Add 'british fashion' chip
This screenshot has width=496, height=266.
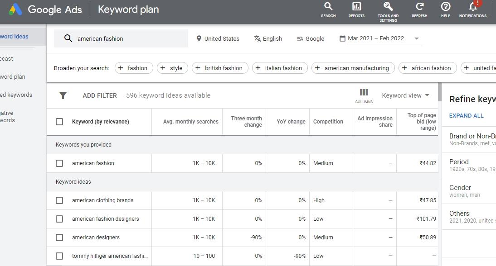pyautogui.click(x=220, y=68)
